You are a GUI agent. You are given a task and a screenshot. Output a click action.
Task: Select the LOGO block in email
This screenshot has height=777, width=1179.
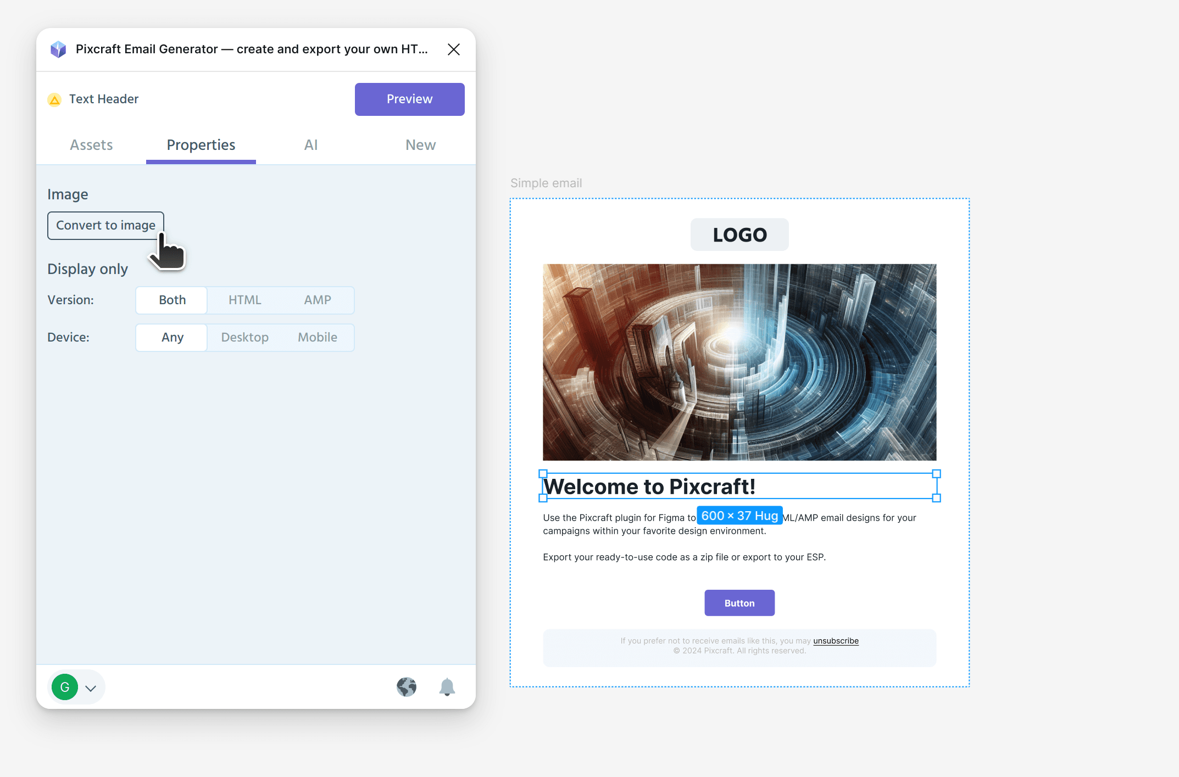pos(739,235)
